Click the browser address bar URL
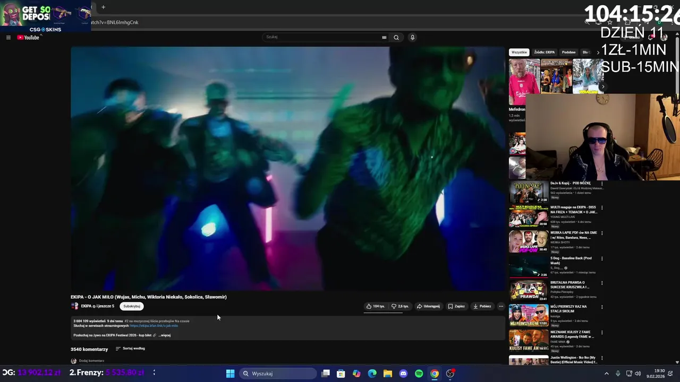Viewport: 680px width, 382px height. click(115, 22)
